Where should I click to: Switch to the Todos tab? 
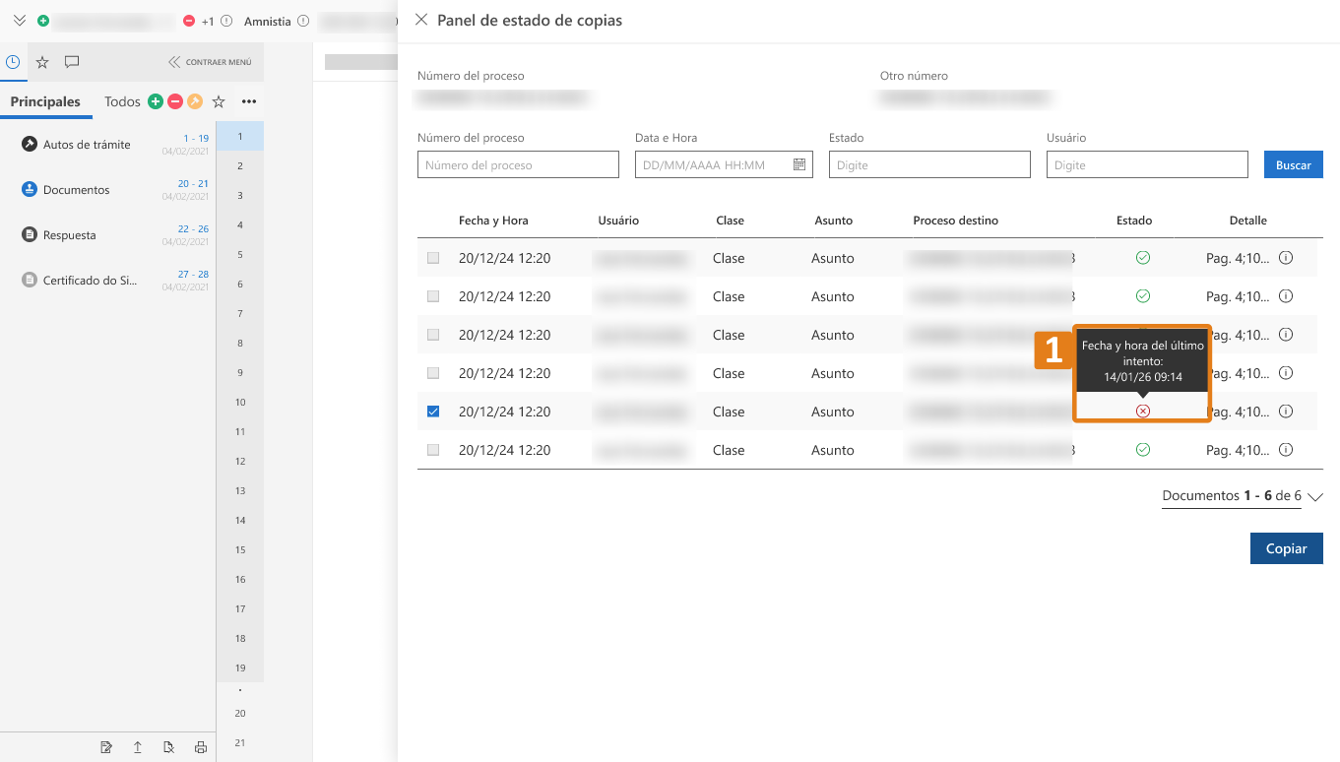(121, 100)
